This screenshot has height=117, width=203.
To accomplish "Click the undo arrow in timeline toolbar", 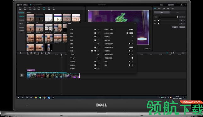I will (20, 53).
